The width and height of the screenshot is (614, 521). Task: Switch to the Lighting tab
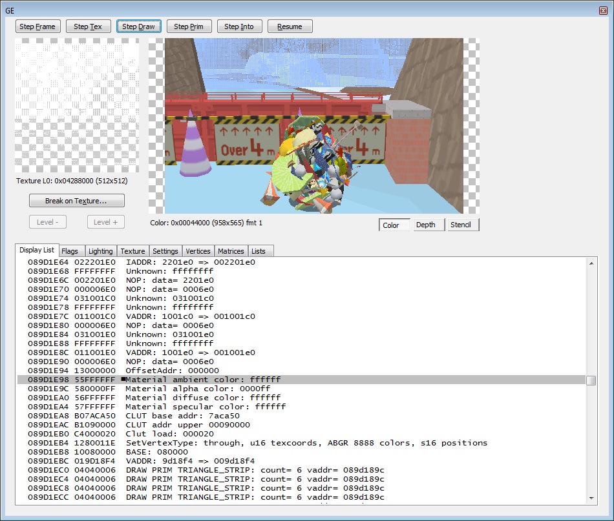100,251
